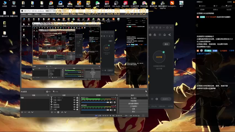Move the source down in Sources toolbar

click(x=65, y=112)
